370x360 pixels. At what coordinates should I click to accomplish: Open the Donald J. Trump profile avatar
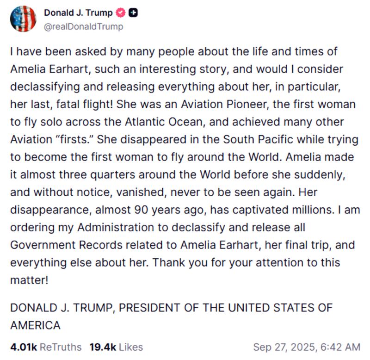tap(23, 19)
